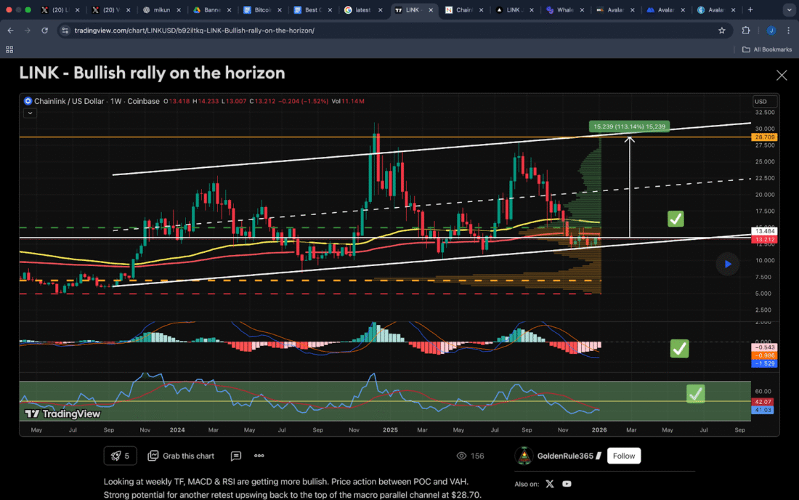The image size is (799, 500).
Task: Open the comments speech bubble icon
Action: 235,456
